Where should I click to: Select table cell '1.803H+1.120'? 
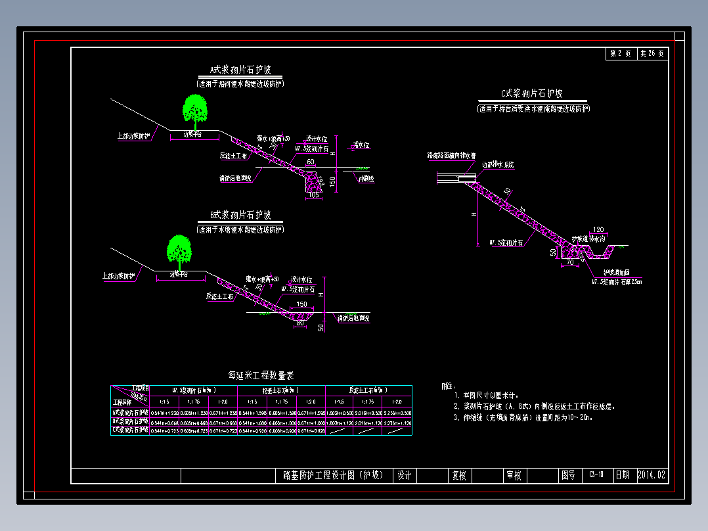(340, 423)
